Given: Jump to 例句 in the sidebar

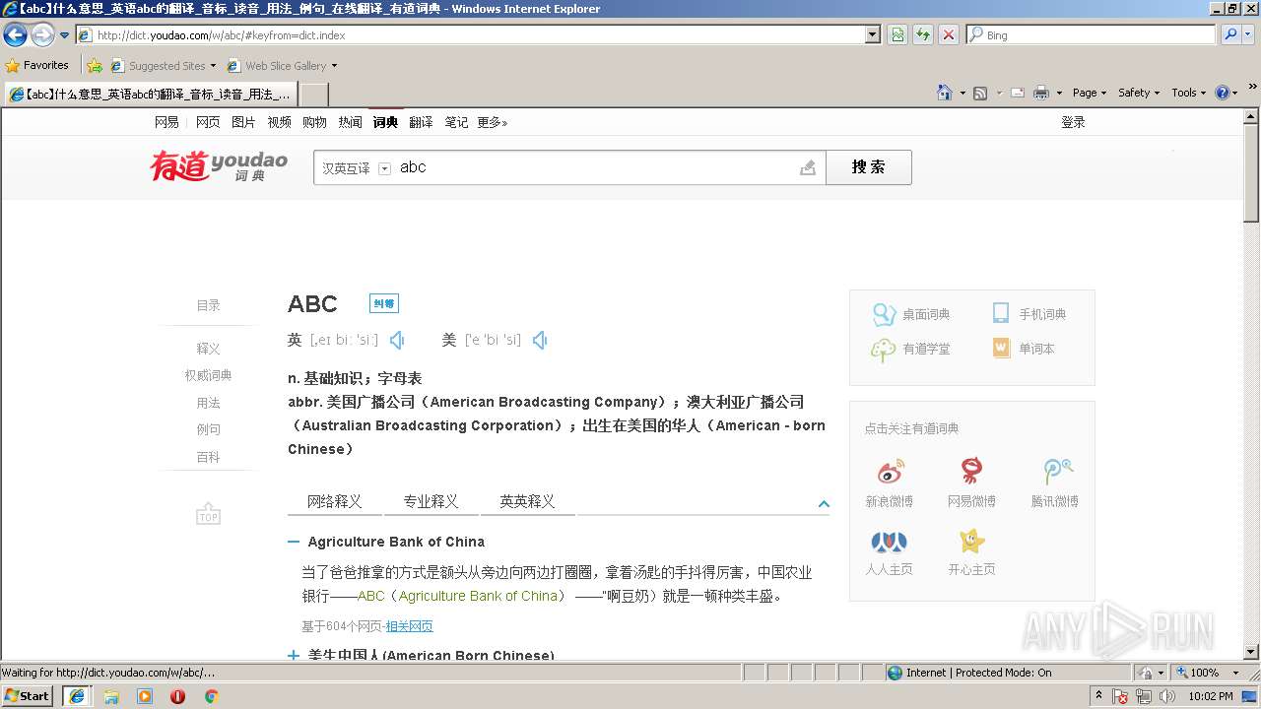Looking at the screenshot, I should click(208, 429).
